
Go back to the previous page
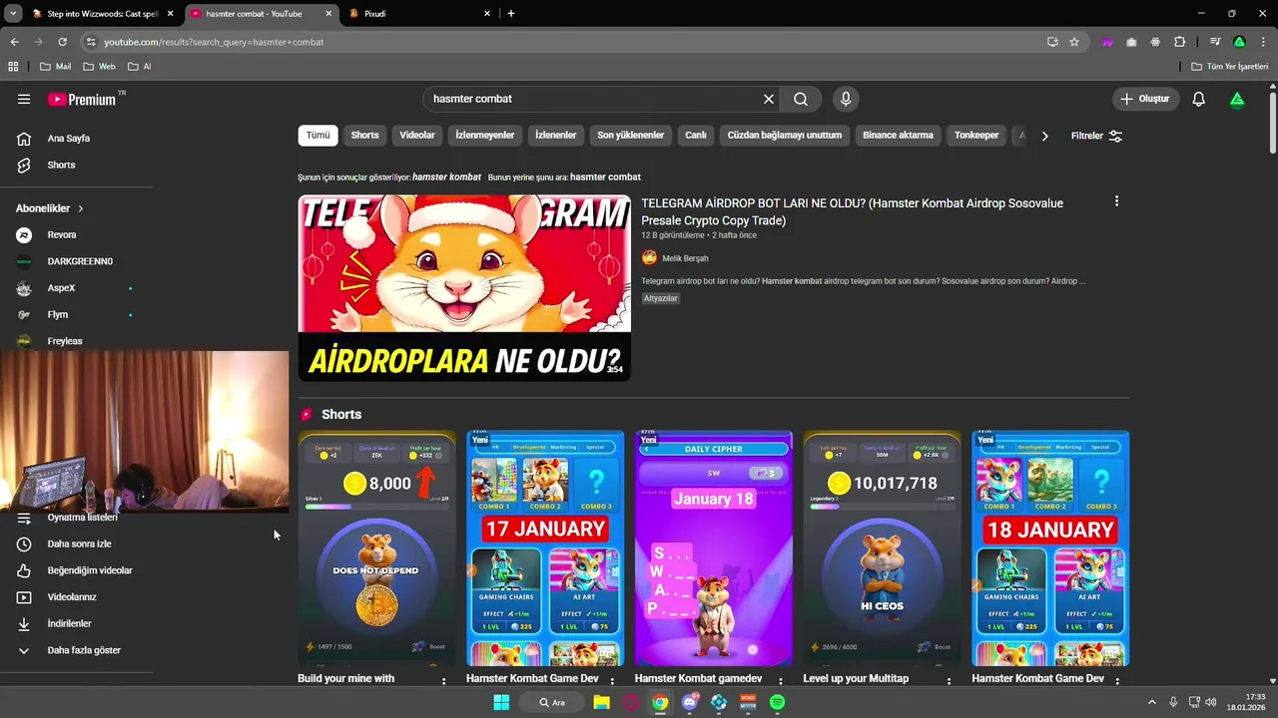pos(14,42)
